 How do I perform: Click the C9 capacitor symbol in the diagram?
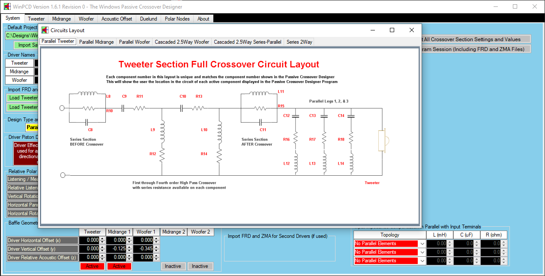point(123,109)
